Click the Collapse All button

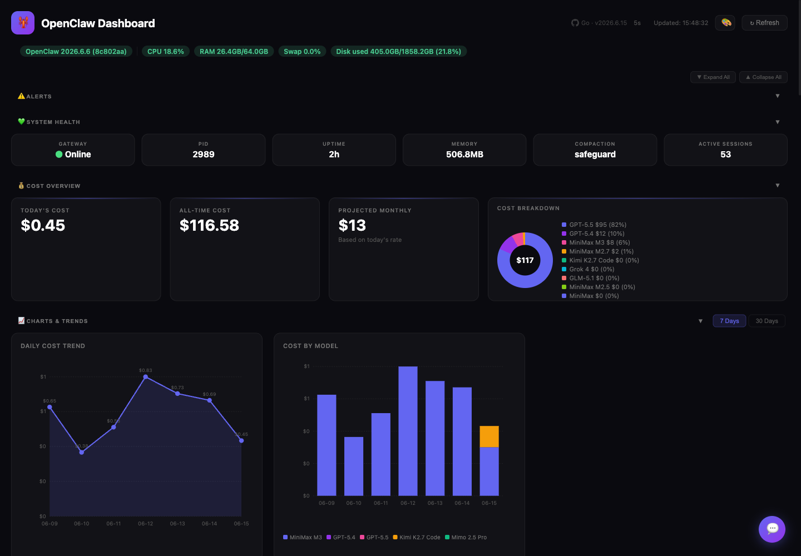point(763,77)
